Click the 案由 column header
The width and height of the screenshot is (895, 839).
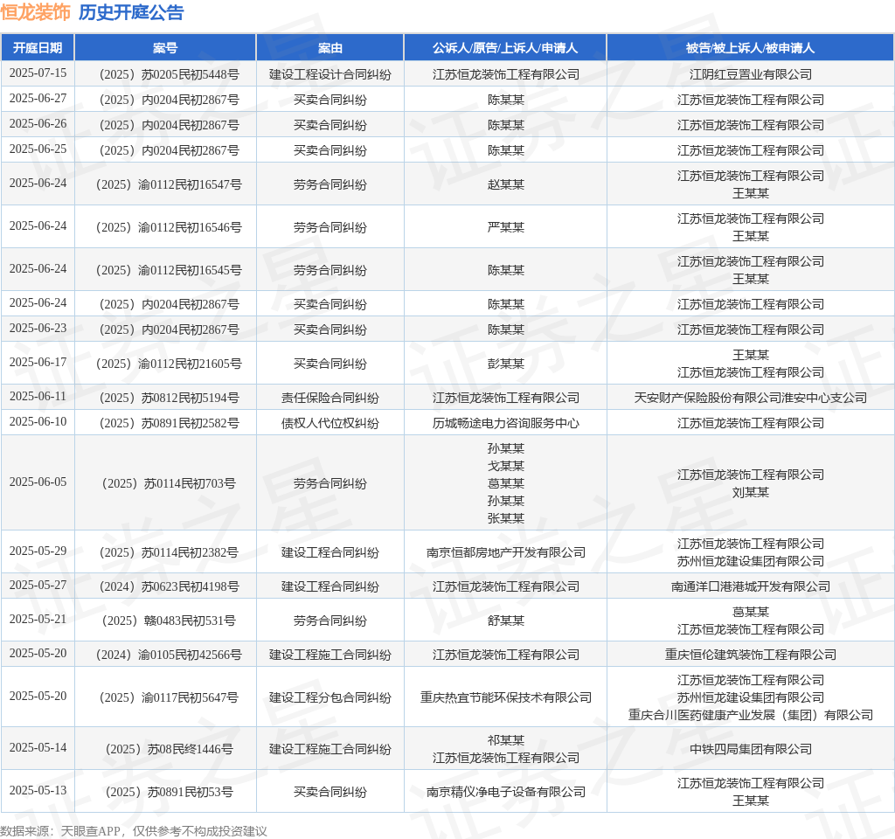tap(330, 48)
